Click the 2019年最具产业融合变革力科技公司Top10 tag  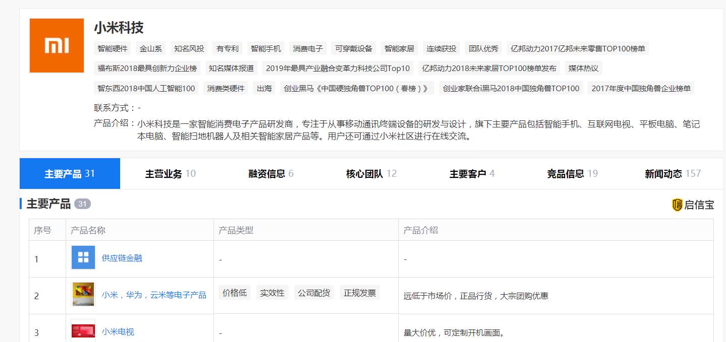point(338,68)
